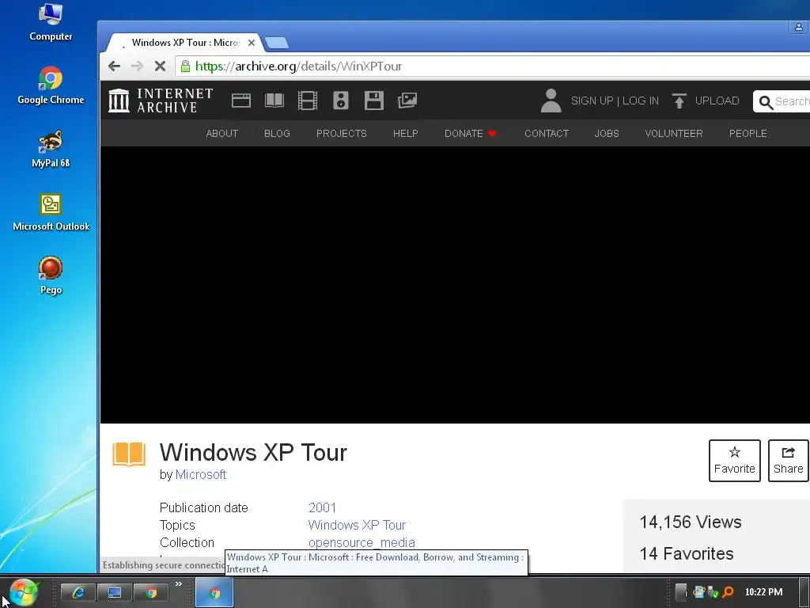Open the PEOPLE menu item
Viewport: 810px width, 608px height.
coord(748,133)
